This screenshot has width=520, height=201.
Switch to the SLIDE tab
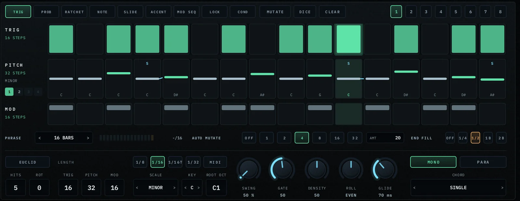pos(130,12)
